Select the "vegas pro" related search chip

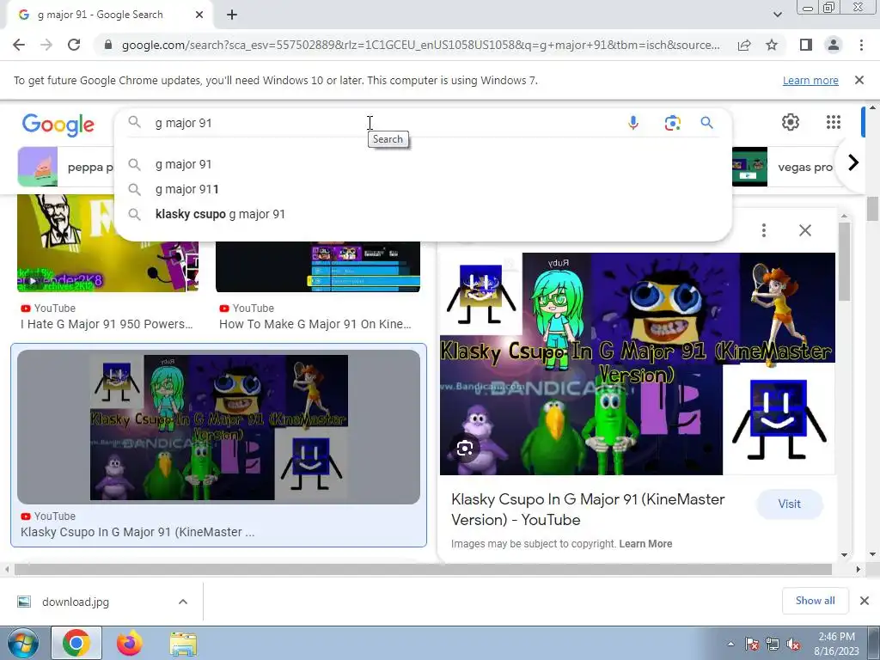(x=785, y=167)
